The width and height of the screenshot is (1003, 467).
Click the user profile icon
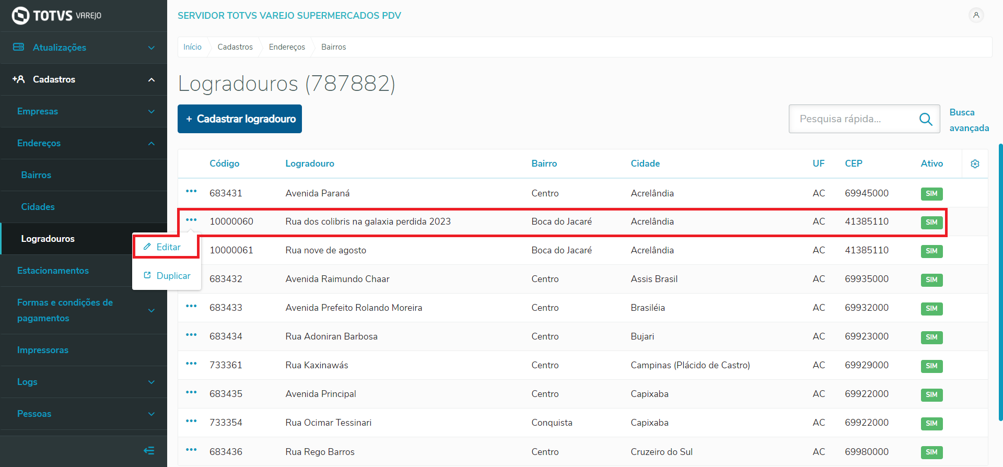[x=976, y=15]
